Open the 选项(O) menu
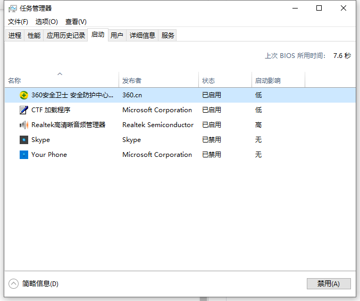Image resolution: width=360 pixels, height=301 pixels. click(x=47, y=22)
